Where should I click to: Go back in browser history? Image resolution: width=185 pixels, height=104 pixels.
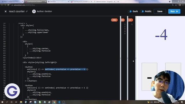2,5
